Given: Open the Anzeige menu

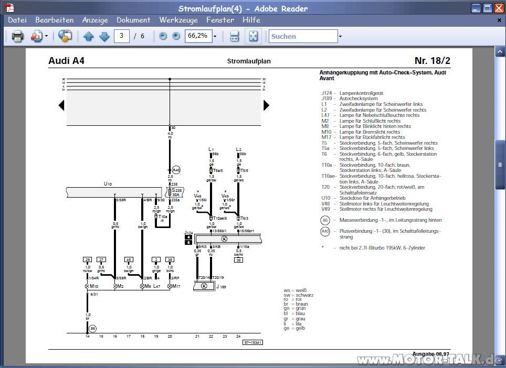Looking at the screenshot, I should click(95, 20).
